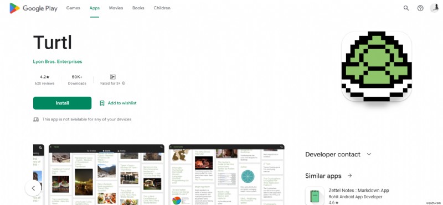The width and height of the screenshot is (443, 205).
Task: Open the help question mark icon
Action: tap(420, 8)
